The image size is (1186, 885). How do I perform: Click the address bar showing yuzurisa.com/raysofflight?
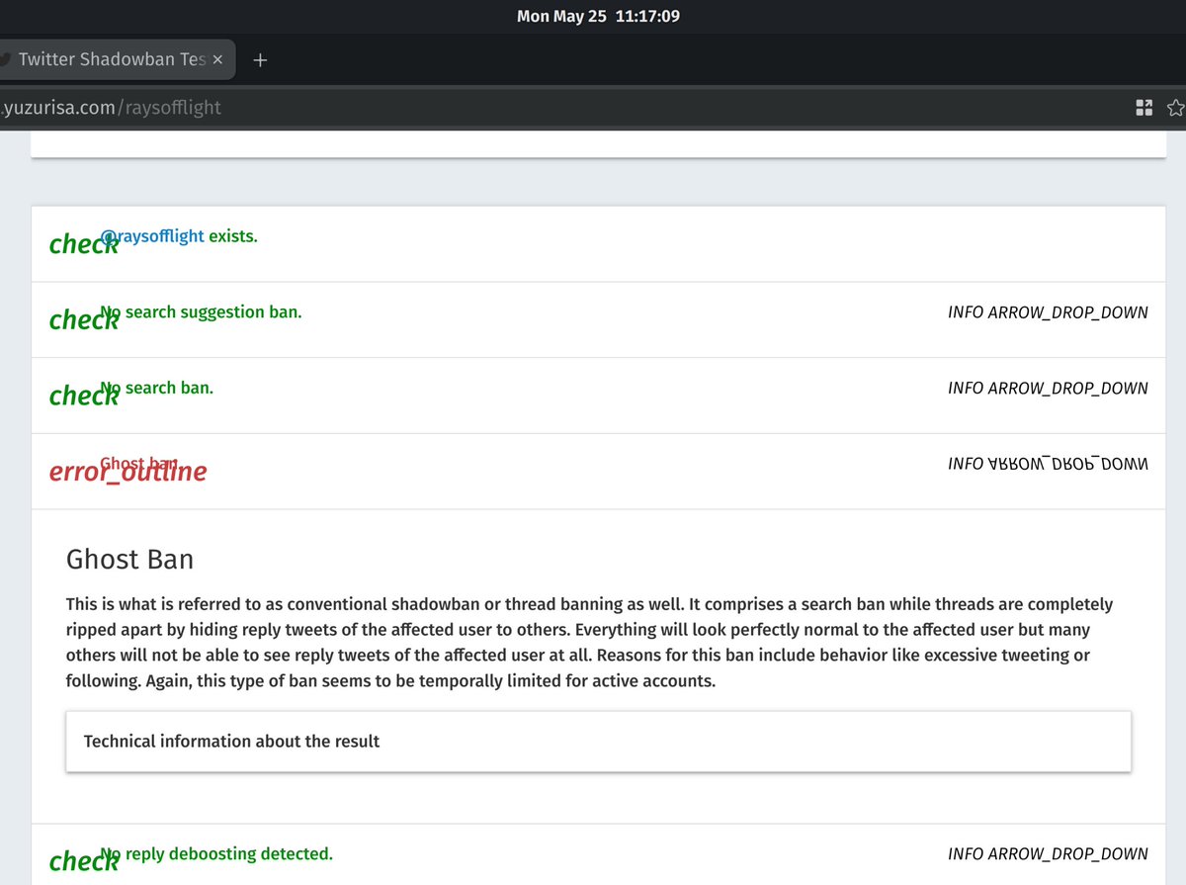(563, 107)
